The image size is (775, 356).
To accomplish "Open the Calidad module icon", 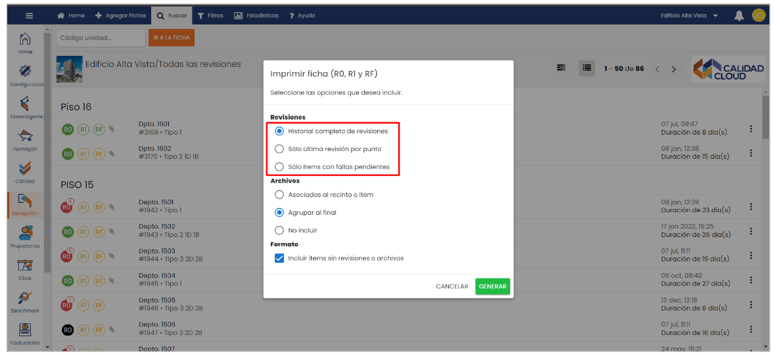I will point(25,169).
